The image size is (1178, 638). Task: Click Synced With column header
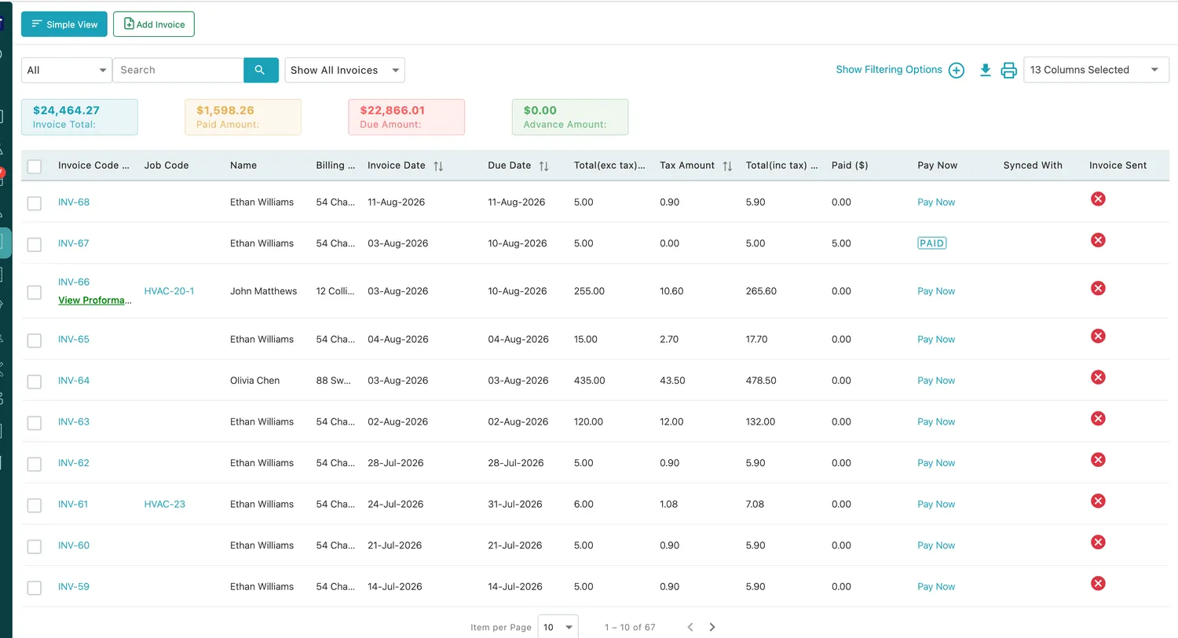(1033, 166)
